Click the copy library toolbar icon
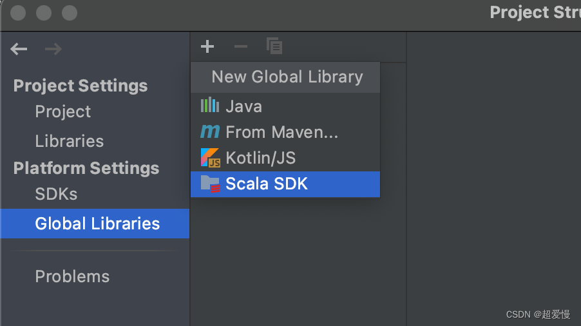 click(x=274, y=46)
